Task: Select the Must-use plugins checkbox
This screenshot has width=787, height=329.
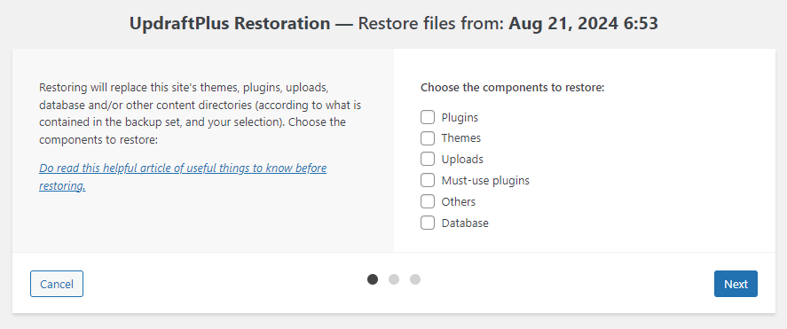Action: click(x=428, y=180)
